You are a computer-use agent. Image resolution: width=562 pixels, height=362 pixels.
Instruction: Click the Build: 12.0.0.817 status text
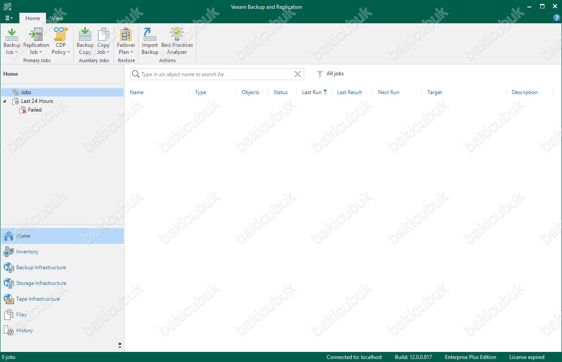(413, 357)
